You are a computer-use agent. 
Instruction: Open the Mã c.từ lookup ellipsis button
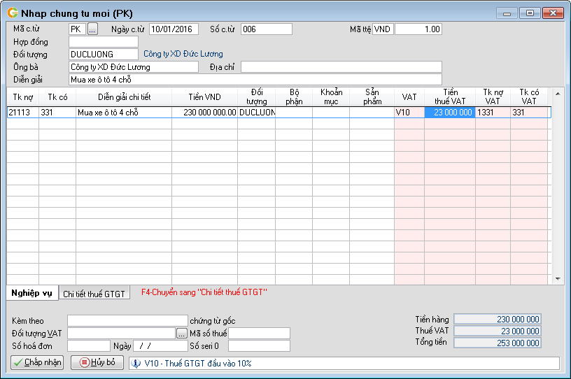click(92, 29)
